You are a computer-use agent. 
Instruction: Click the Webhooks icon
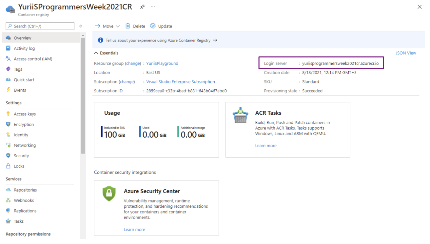point(8,200)
